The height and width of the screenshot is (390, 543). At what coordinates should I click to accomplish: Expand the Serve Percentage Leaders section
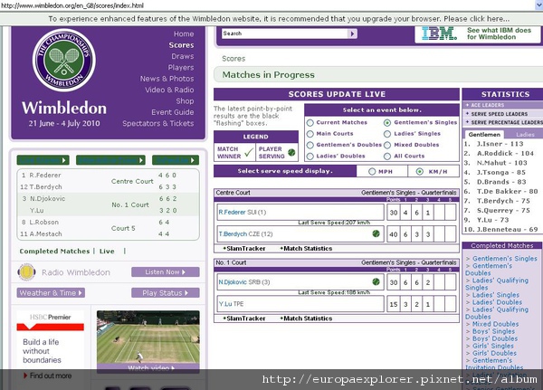click(x=504, y=122)
